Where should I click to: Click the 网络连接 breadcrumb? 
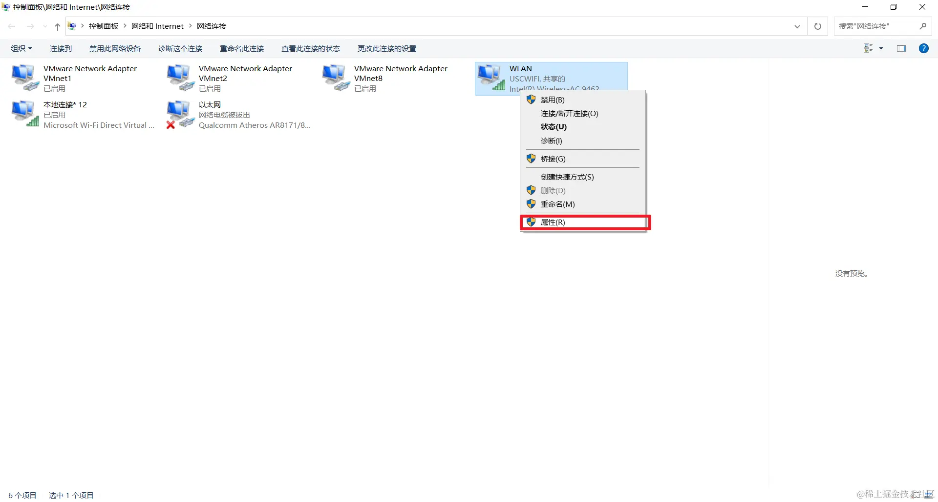pyautogui.click(x=212, y=26)
